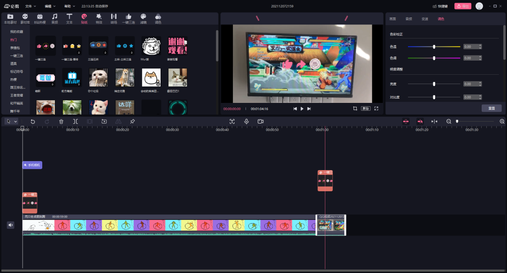Open the 本地素材 local media panel
Image resolution: width=507 pixels, height=273 pixels.
pos(10,18)
